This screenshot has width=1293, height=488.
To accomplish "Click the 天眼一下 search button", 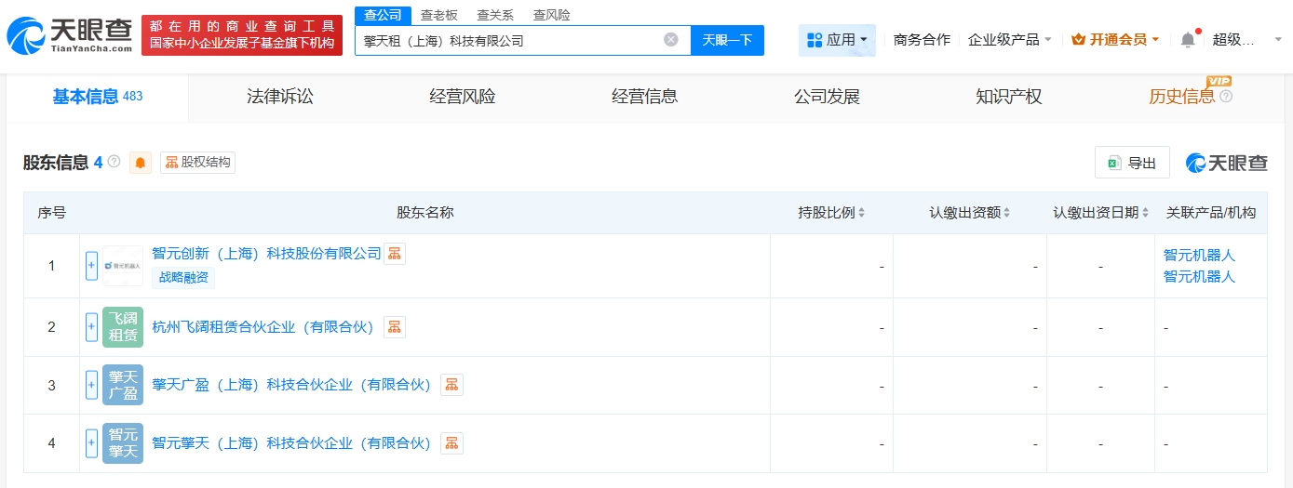I will (x=727, y=40).
